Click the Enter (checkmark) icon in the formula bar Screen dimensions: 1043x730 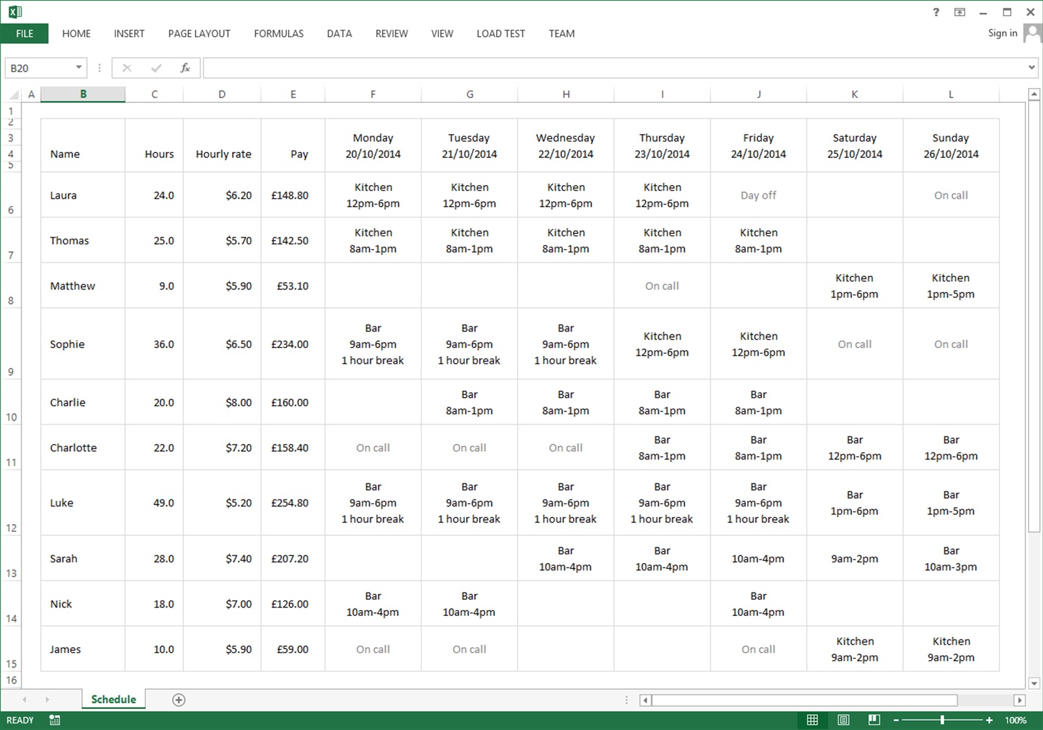(156, 67)
